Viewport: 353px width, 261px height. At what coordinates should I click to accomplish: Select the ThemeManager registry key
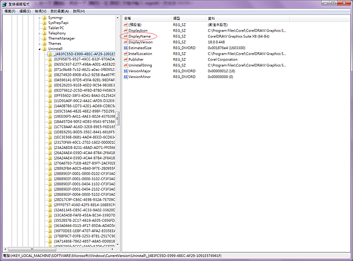pos(61,38)
